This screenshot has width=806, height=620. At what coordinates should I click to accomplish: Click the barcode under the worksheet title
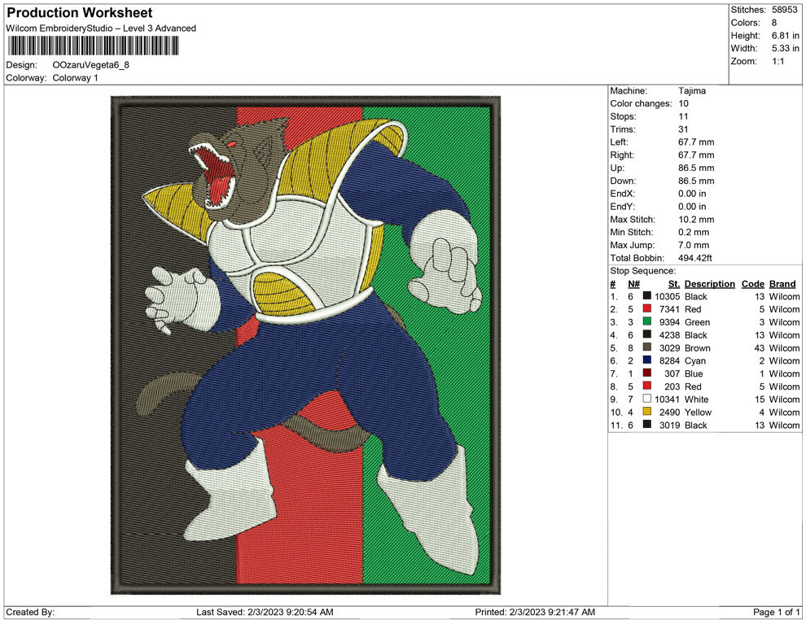[93, 46]
